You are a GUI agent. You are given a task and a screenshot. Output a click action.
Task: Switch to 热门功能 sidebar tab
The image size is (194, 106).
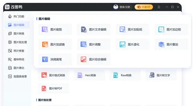17,16
